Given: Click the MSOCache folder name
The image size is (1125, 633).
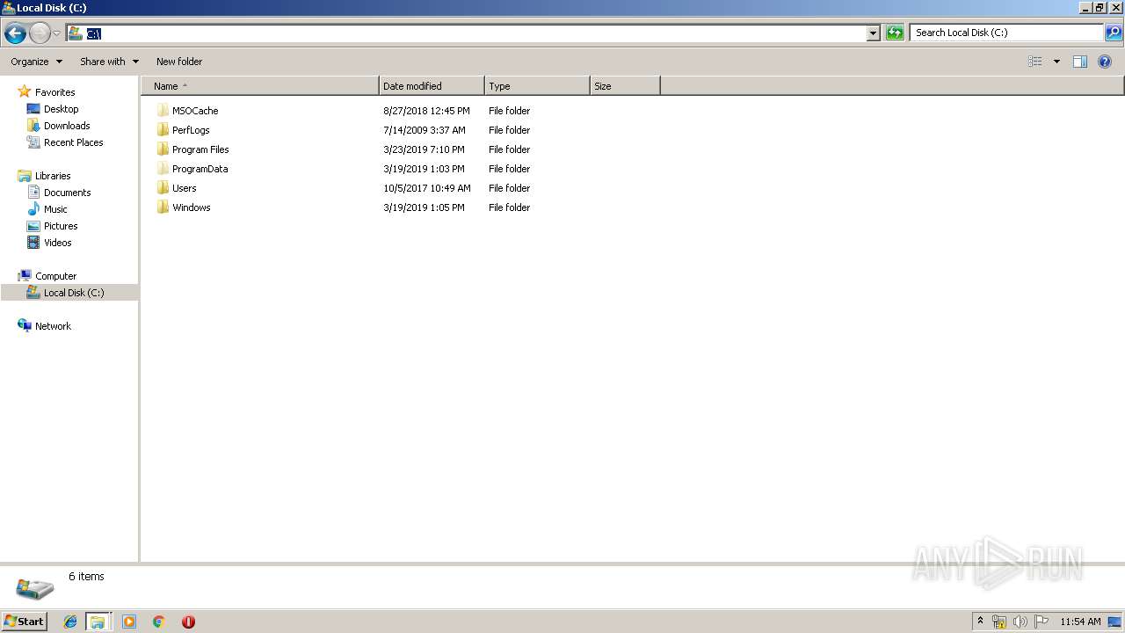Looking at the screenshot, I should pyautogui.click(x=195, y=111).
